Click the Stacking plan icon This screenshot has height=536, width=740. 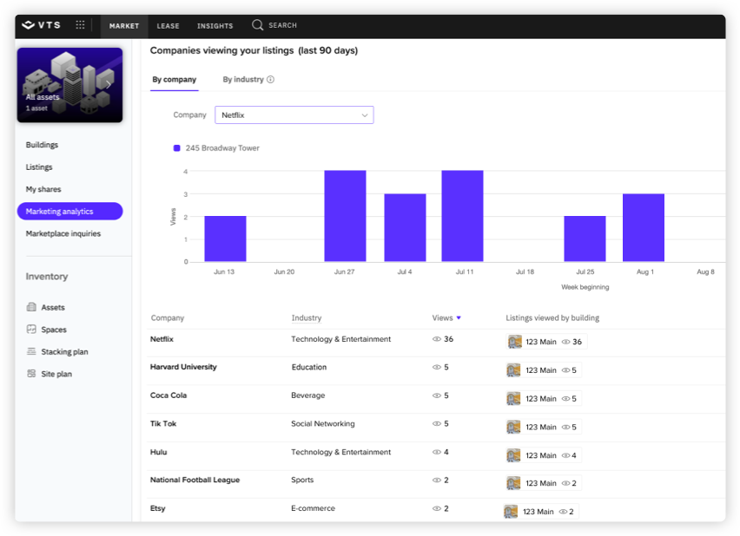coord(31,351)
